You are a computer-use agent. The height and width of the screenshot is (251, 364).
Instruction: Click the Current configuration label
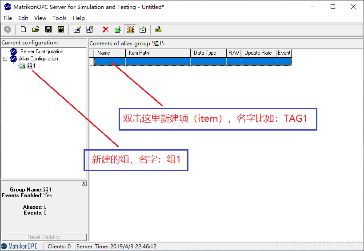(x=30, y=43)
